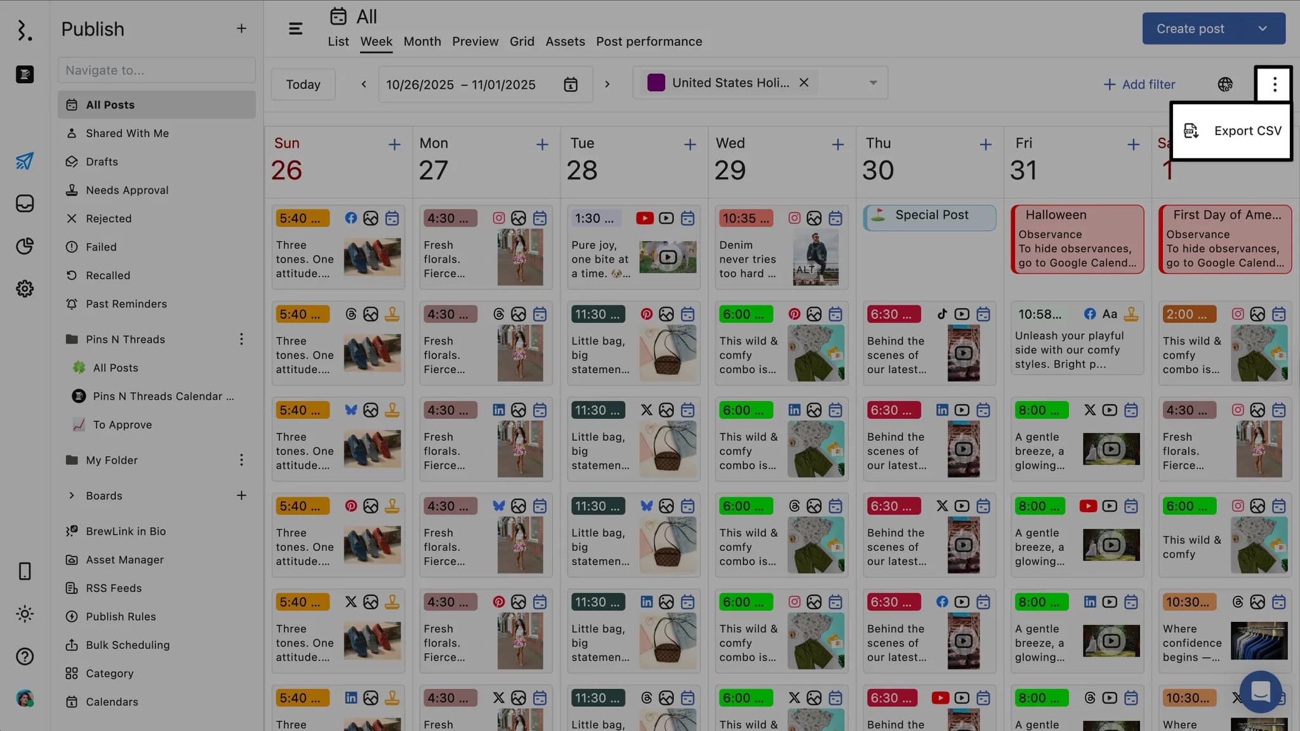Open the Pins N Threads folder options menu

241,339
